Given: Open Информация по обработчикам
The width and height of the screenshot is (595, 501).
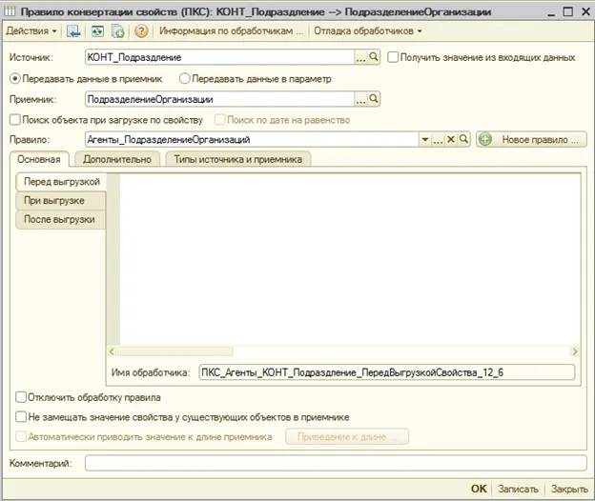Looking at the screenshot, I should [x=231, y=31].
